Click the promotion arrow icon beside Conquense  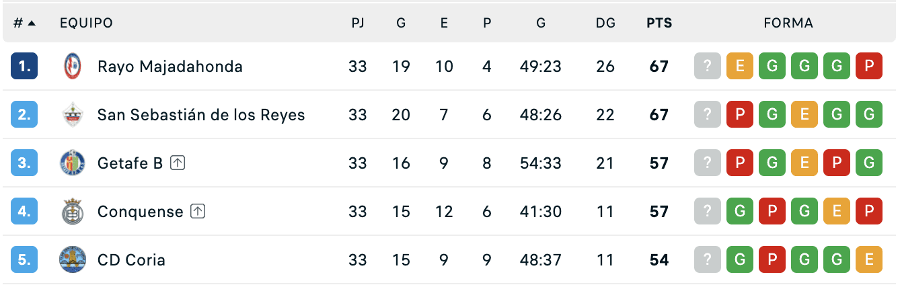click(x=198, y=211)
